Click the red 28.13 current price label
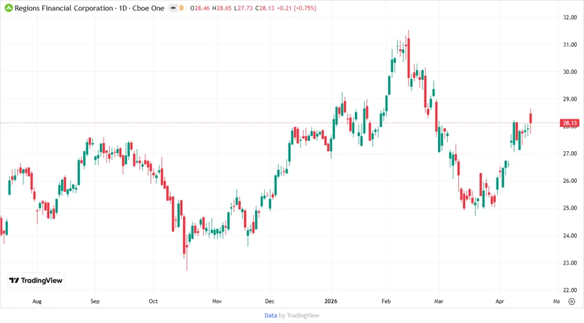Screen dimensions: 584x323 [x=570, y=123]
